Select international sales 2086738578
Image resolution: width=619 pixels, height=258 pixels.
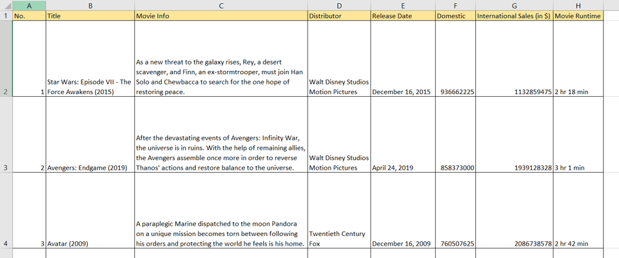515,210
